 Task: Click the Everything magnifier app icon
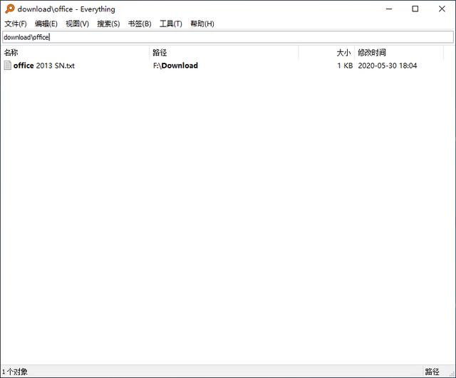pos(9,9)
